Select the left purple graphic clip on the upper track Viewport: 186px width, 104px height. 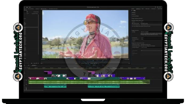pos(48,73)
